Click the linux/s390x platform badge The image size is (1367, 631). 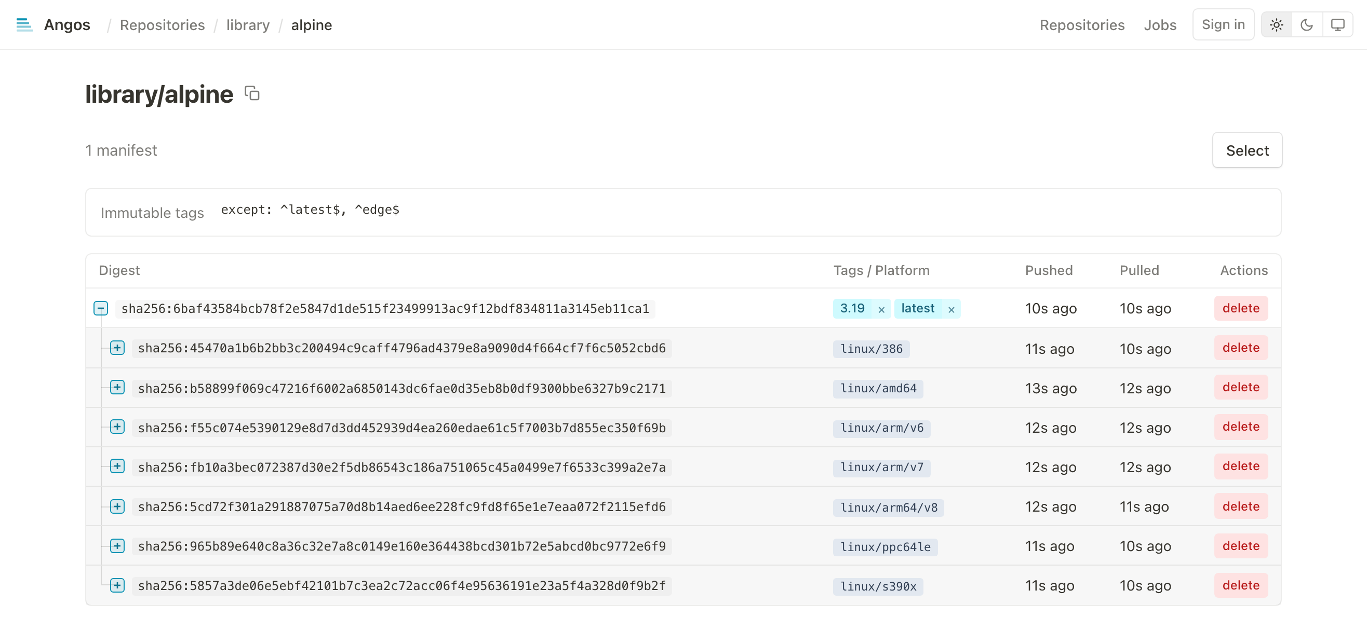pyautogui.click(x=878, y=587)
